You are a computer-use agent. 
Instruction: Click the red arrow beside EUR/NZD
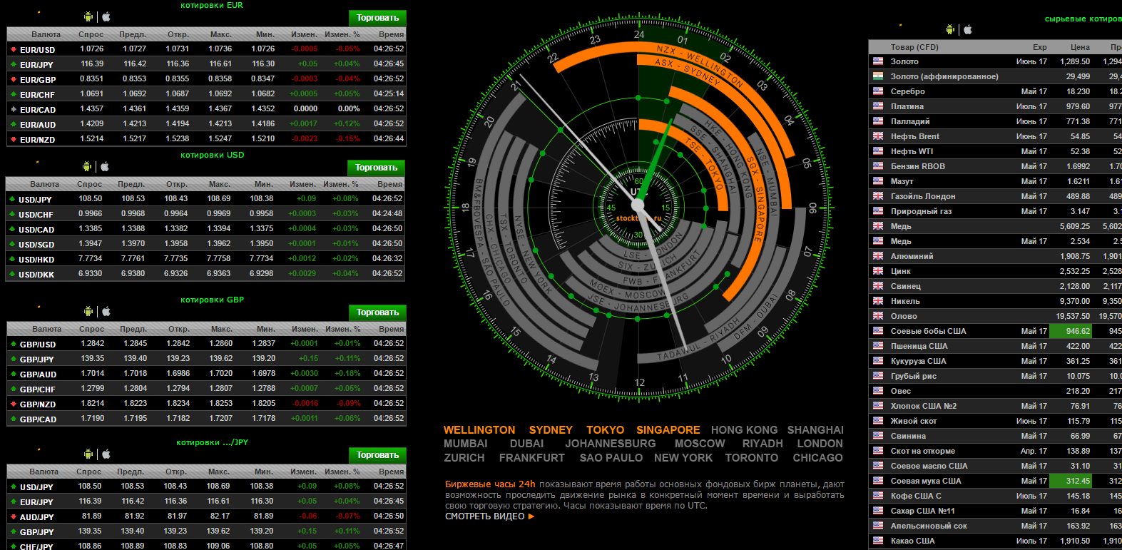(x=14, y=140)
